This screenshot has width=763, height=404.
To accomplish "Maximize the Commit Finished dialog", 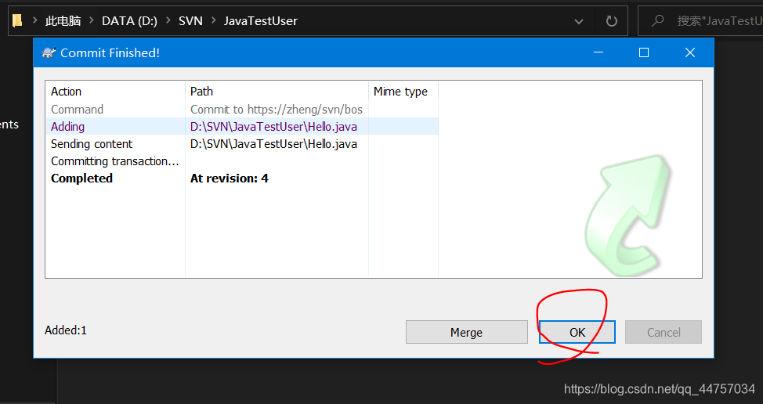I will (x=644, y=52).
